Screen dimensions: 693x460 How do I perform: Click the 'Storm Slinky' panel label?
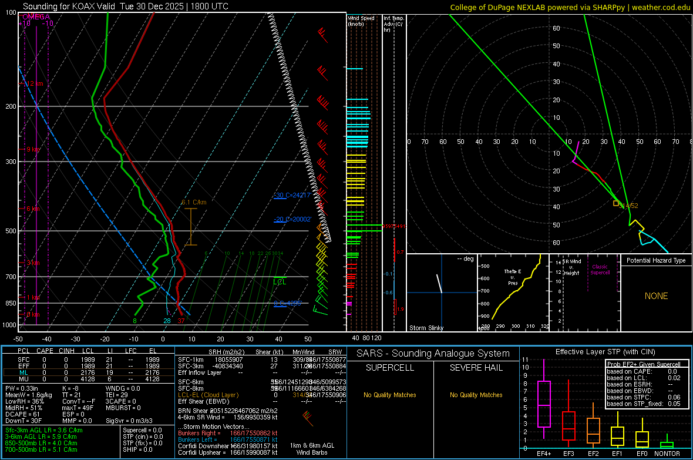tap(426, 328)
